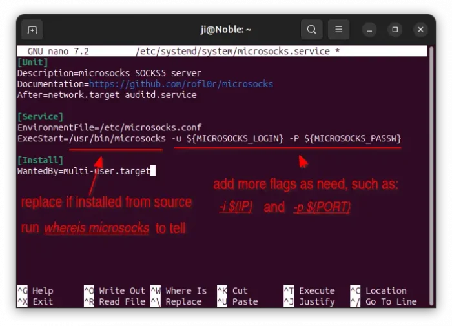This screenshot has height=326, width=452.
Task: Close the terminal window
Action: 421,30
